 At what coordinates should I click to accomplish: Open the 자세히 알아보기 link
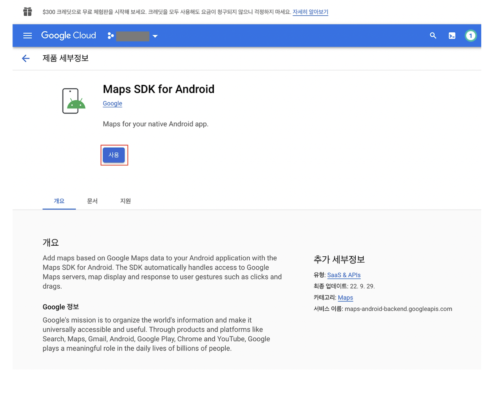point(310,12)
